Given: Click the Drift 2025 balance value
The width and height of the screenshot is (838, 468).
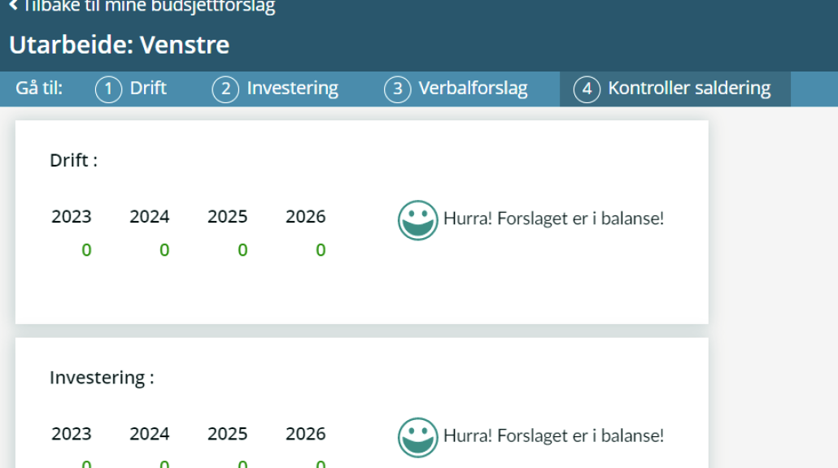Looking at the screenshot, I should point(242,249).
